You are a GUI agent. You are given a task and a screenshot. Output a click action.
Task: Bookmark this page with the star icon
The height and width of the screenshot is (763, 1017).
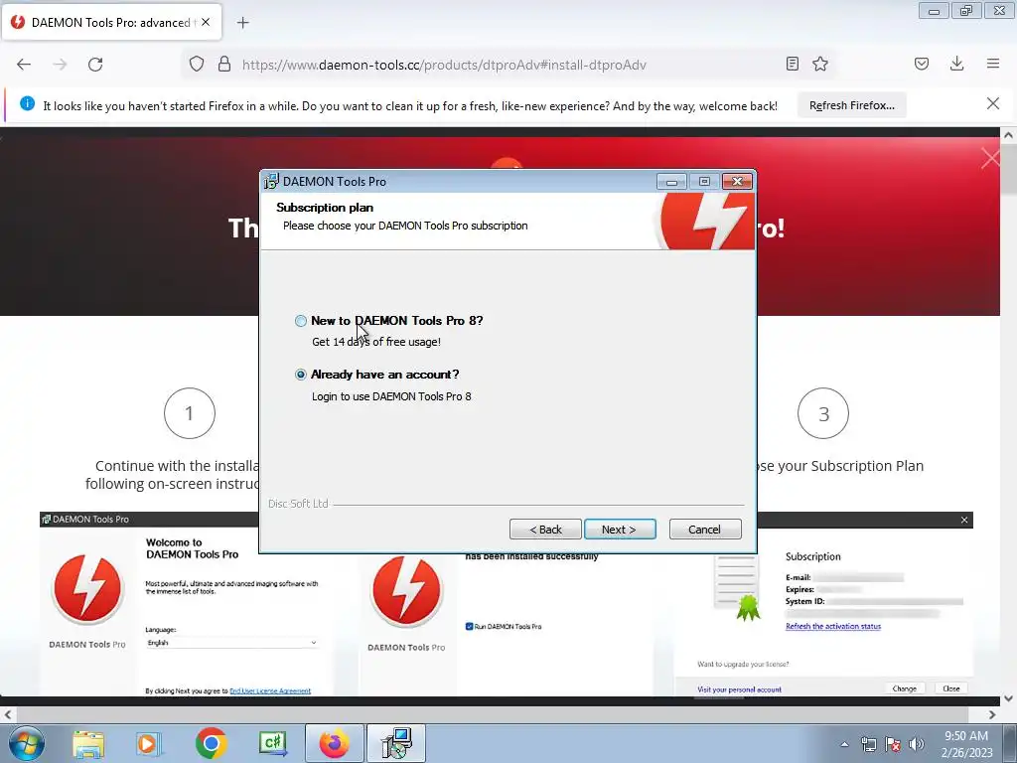click(820, 64)
